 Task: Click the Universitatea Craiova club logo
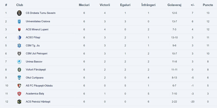19,21
